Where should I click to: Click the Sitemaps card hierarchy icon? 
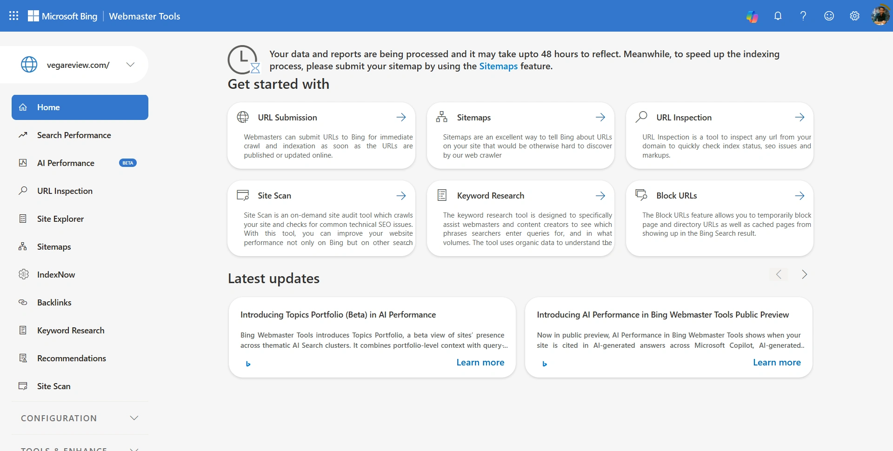tap(442, 117)
